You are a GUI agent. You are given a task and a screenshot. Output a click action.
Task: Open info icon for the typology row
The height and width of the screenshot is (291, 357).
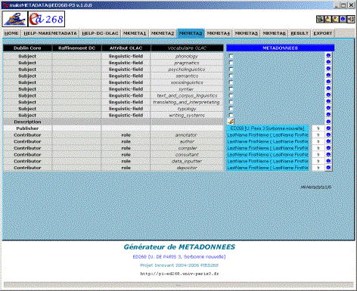(x=328, y=108)
